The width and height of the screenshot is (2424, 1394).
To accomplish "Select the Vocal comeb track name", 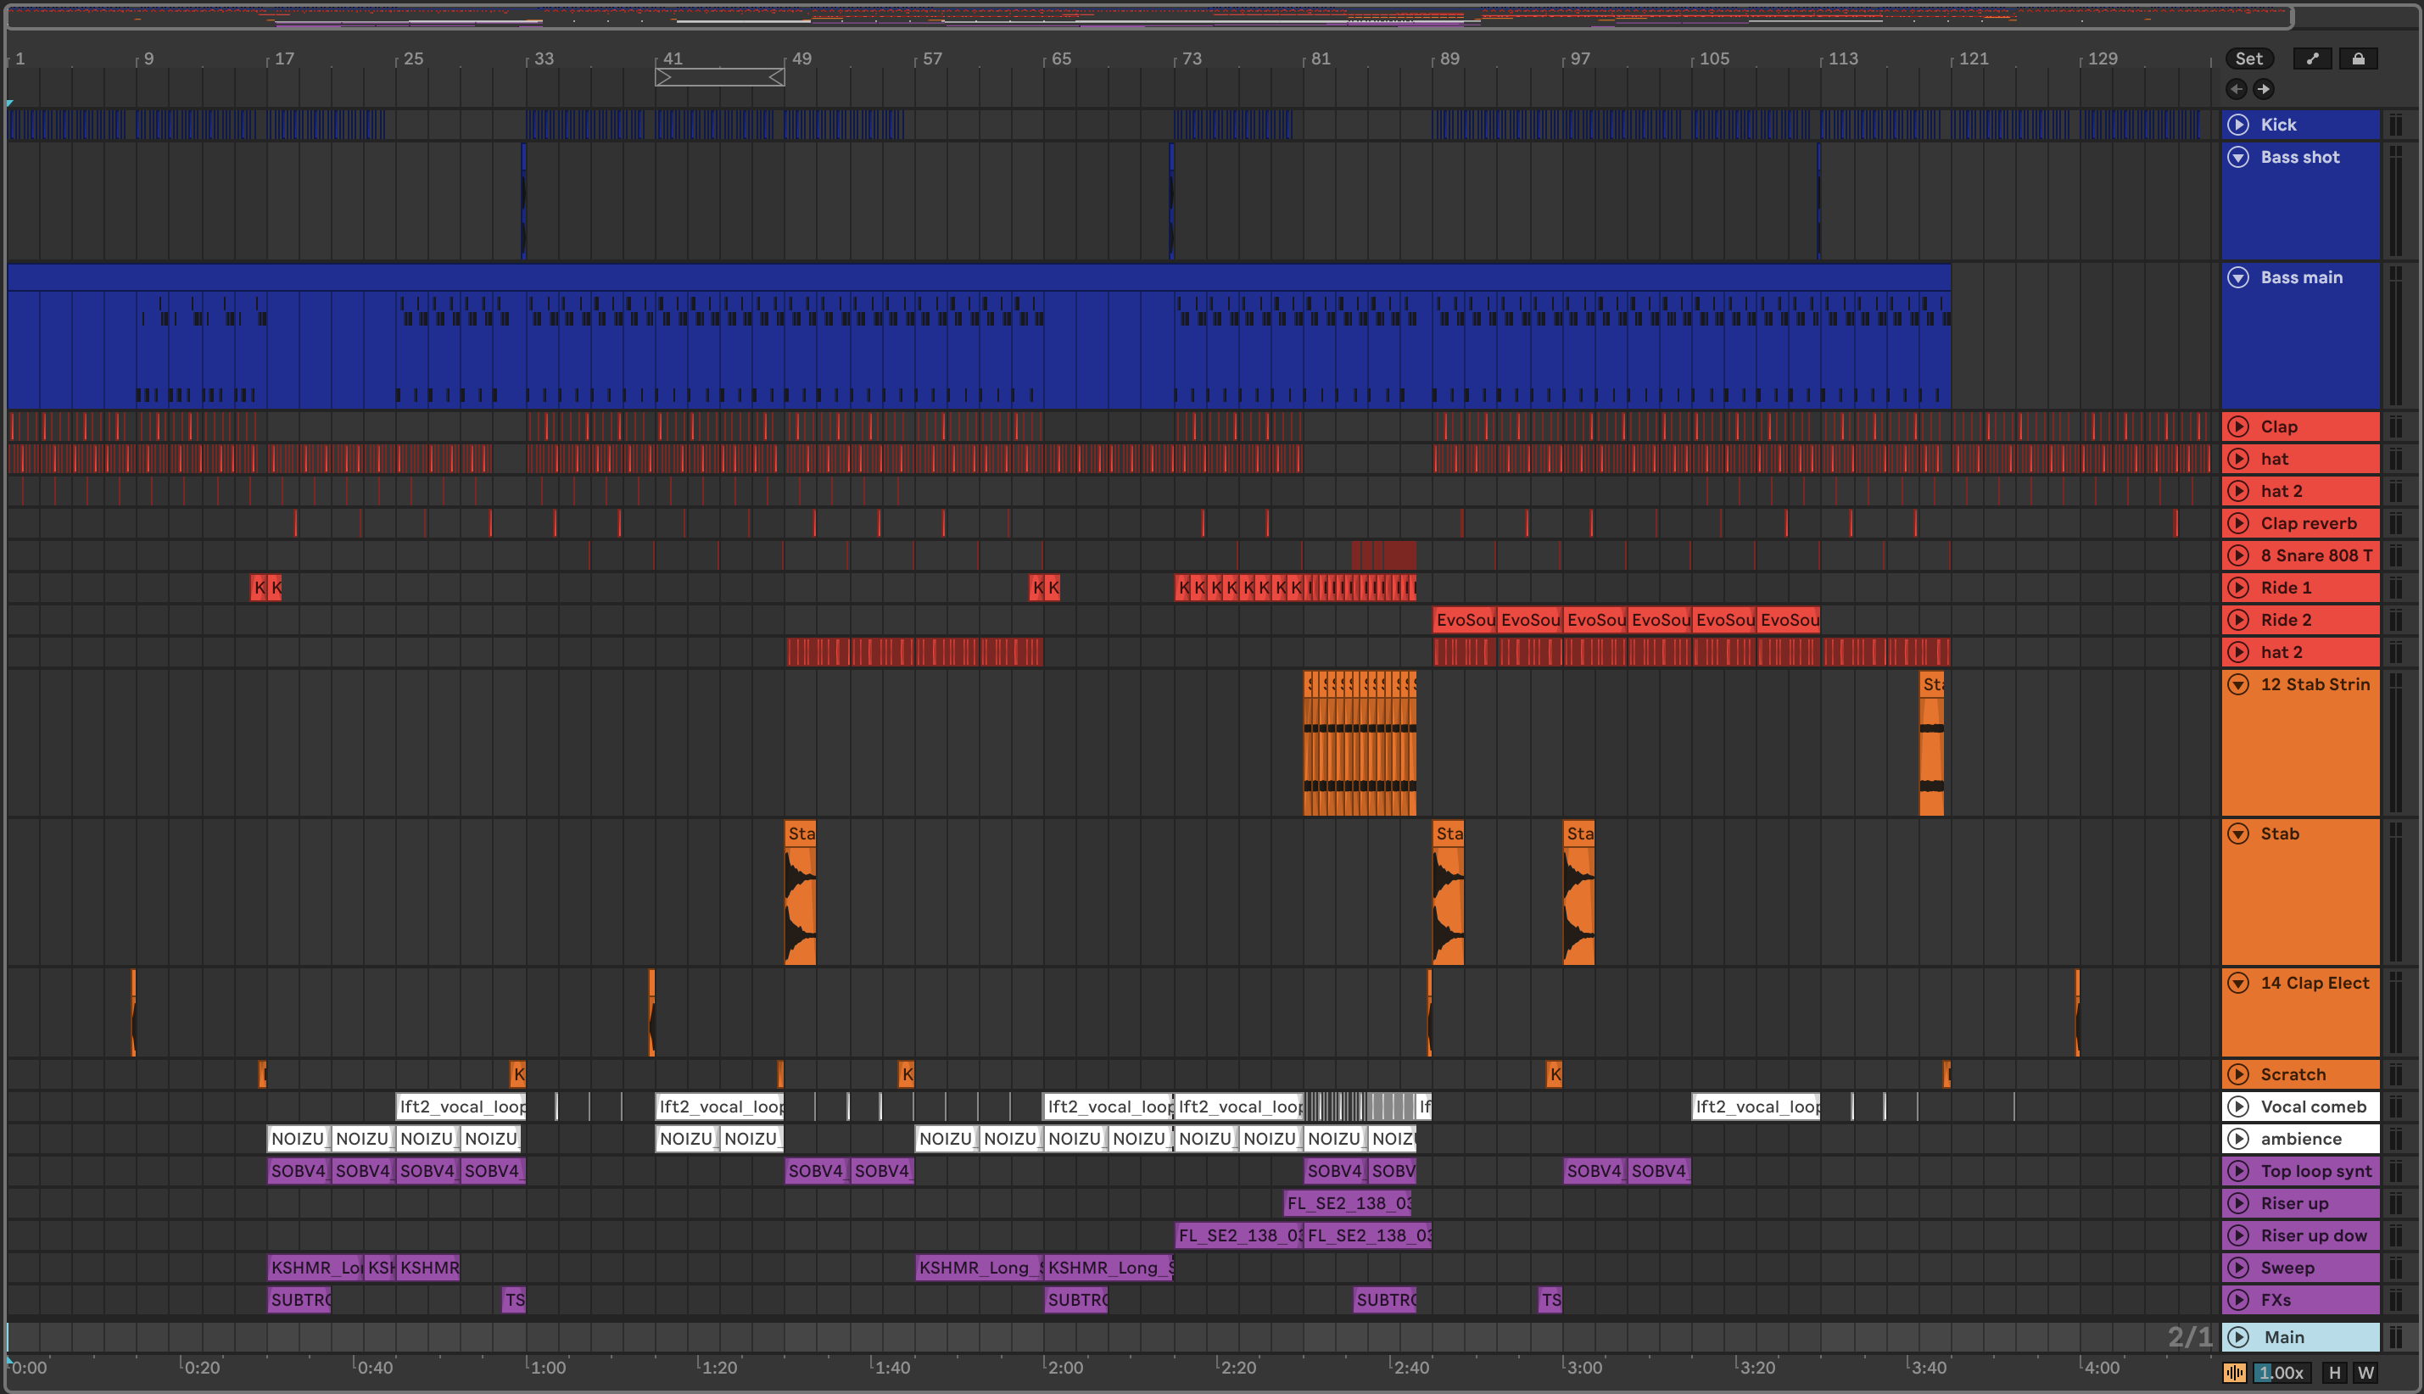I will click(x=2313, y=1107).
